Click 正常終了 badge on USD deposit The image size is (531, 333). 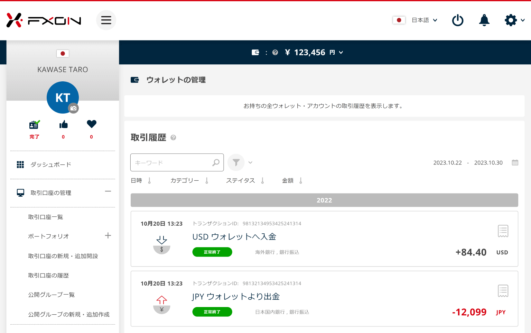[x=212, y=252]
